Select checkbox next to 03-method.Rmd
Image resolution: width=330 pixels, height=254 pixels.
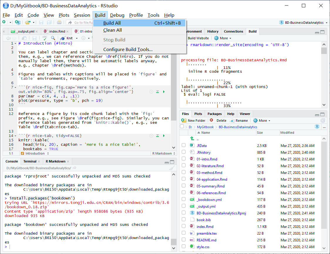tap(184, 172)
